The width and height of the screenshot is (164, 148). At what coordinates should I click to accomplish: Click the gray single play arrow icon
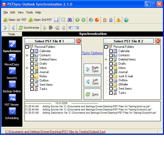pyautogui.click(x=45, y=28)
